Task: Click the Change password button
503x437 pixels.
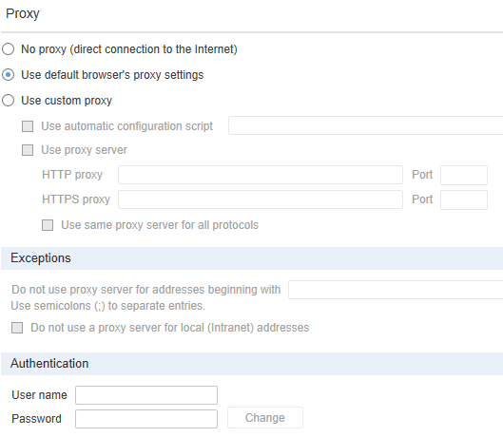Action: coord(265,418)
